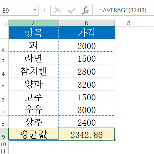Click the formula bar with =AVERAGE(B2:B8)
The height and width of the screenshot is (154, 154).
(124, 10)
